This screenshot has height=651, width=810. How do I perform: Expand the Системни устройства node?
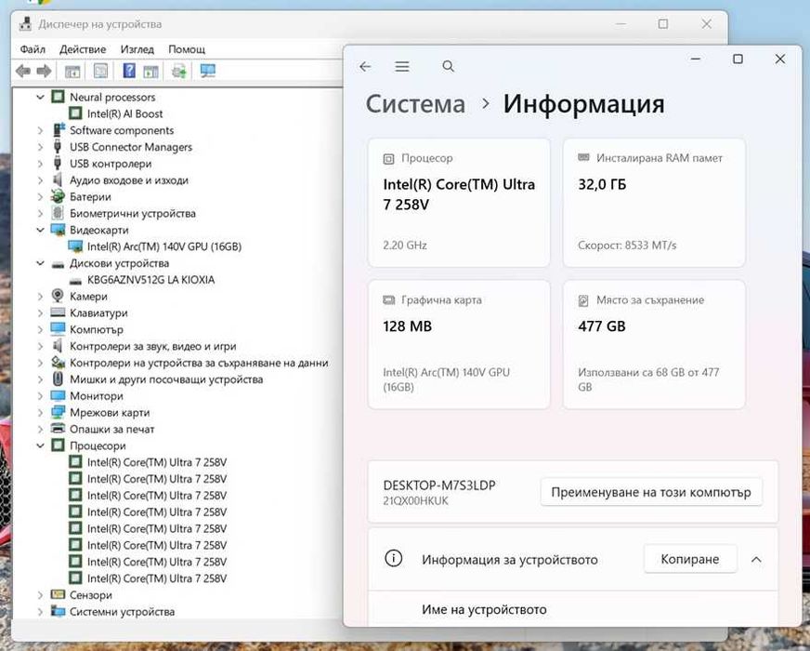click(40, 611)
